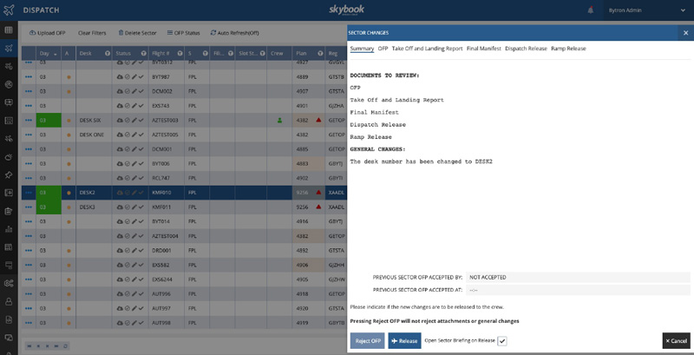Click the Upload OFP cloud icon
The width and height of the screenshot is (694, 355).
(33, 33)
